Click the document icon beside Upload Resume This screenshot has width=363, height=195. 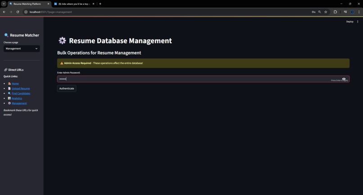click(9, 88)
